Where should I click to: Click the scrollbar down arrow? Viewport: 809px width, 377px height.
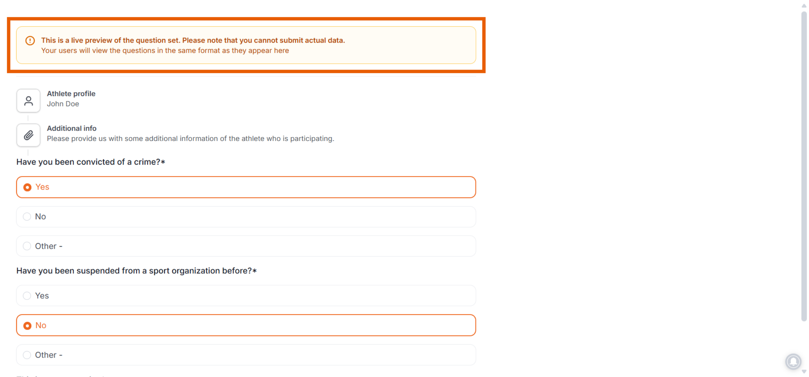tap(804, 371)
